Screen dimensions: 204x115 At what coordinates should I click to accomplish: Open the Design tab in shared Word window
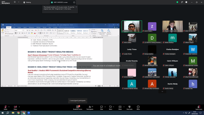[x=19, y=27]
